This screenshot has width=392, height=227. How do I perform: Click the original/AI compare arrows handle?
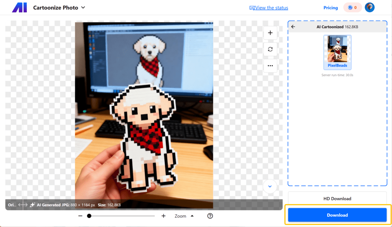click(23, 205)
